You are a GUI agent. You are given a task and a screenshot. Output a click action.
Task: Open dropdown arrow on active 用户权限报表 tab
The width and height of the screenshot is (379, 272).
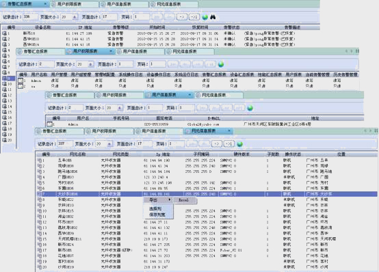coord(111,51)
